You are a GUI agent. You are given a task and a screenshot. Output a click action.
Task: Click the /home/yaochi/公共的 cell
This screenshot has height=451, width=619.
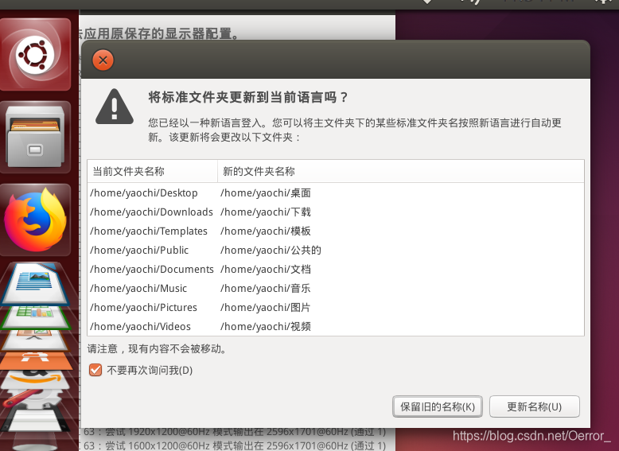(x=271, y=251)
